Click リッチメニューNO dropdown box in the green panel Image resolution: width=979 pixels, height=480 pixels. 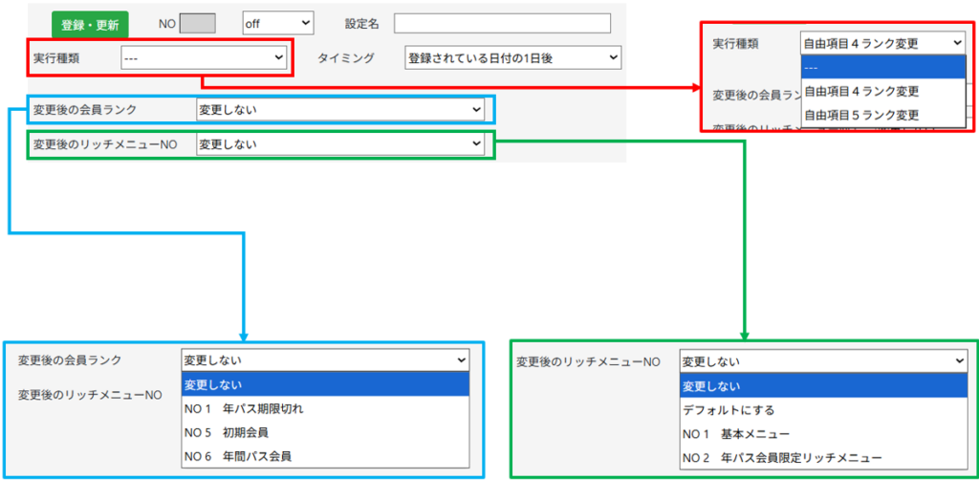tap(823, 361)
